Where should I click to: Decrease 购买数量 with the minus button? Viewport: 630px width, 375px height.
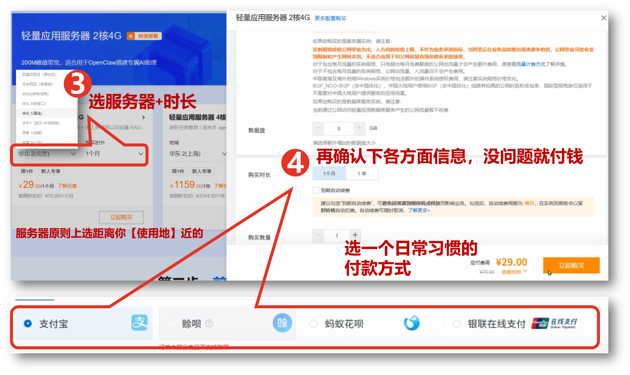[x=319, y=236]
